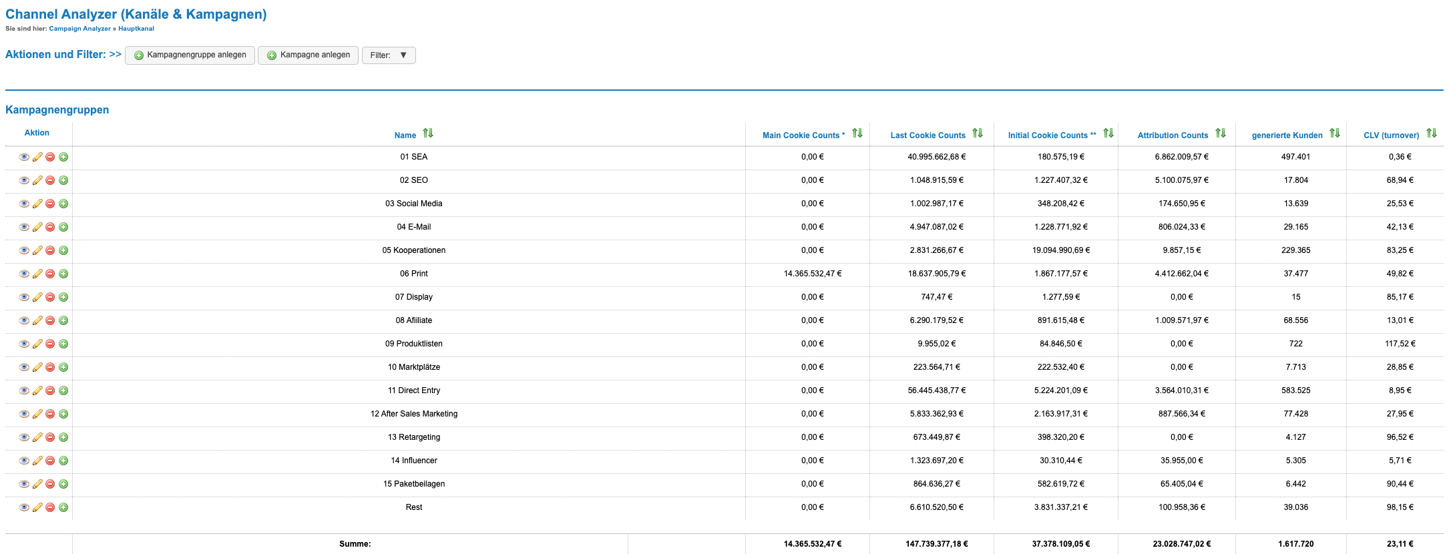Screen dimensions: 1451x554
Task: Click the Campaign Analyzer breadcrumb link
Action: [x=80, y=29]
